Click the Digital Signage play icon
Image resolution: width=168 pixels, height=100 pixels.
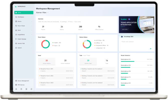tap(16, 39)
